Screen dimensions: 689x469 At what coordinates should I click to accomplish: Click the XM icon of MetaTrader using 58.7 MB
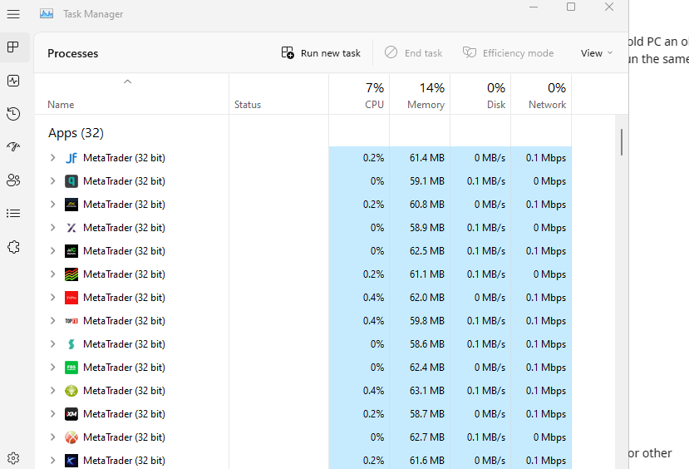click(x=71, y=414)
